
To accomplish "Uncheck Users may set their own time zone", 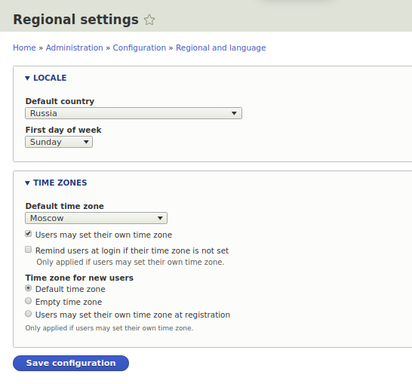I will pos(29,234).
